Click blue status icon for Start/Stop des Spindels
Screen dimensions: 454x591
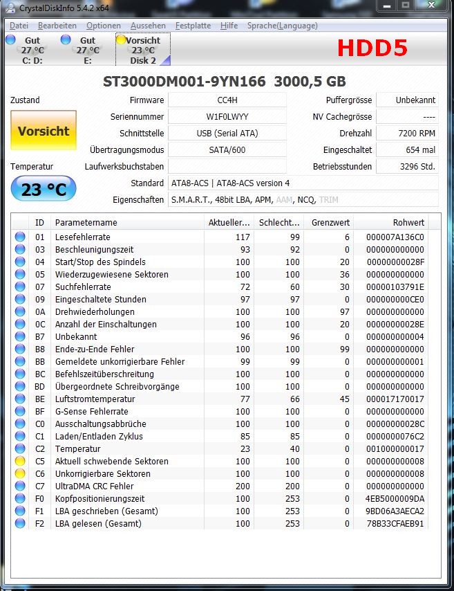tap(20, 262)
